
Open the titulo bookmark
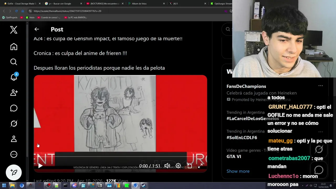30,18
